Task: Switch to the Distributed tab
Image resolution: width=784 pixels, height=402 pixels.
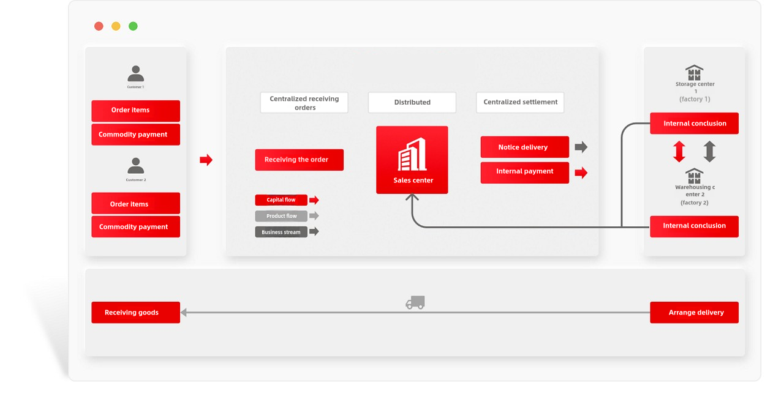Action: coord(412,102)
